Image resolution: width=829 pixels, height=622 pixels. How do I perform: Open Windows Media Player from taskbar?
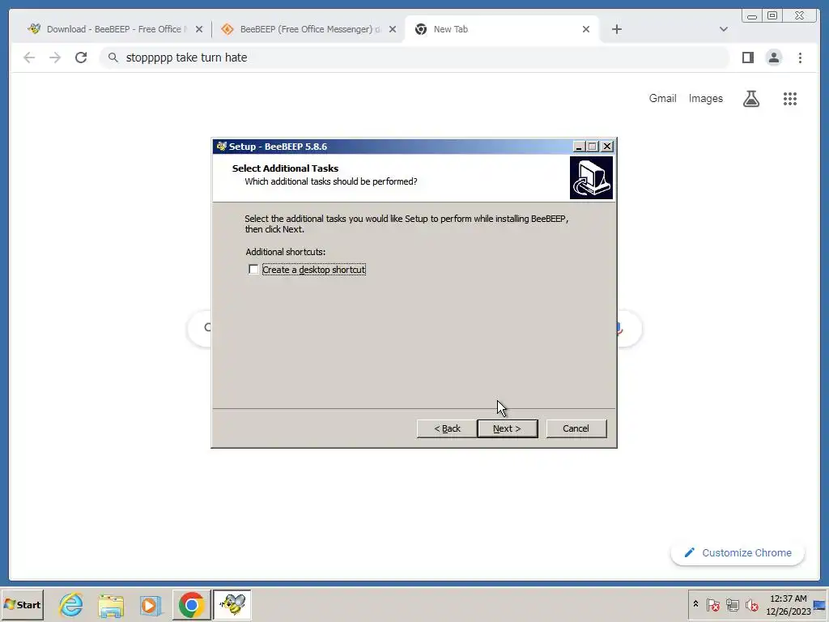tap(151, 604)
